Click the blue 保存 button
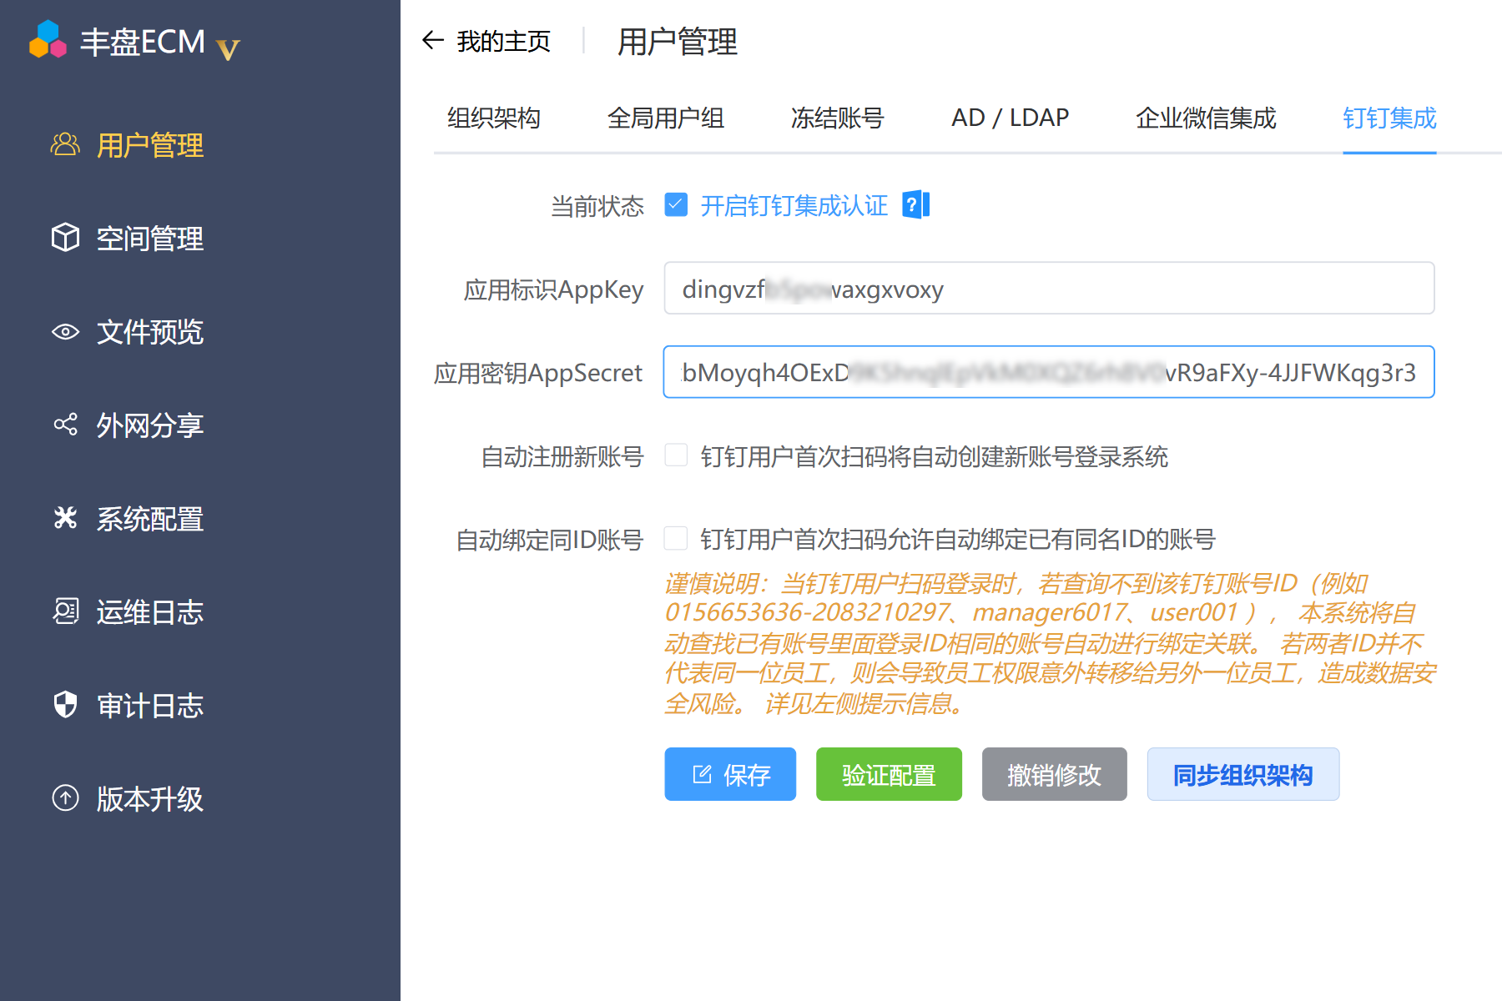The height and width of the screenshot is (1001, 1502). click(x=730, y=774)
